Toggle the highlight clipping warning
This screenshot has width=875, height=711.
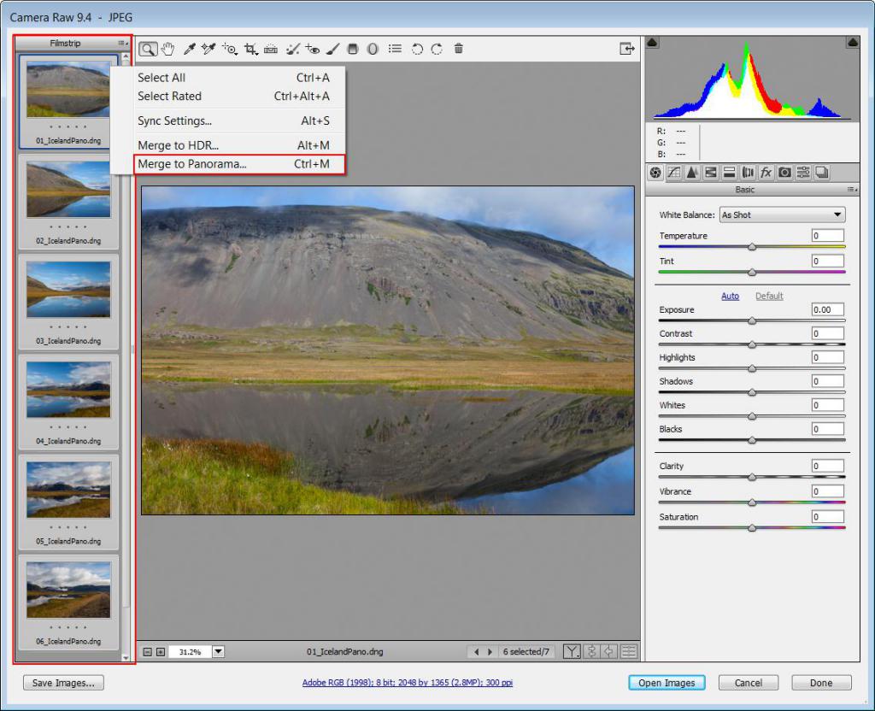click(x=852, y=43)
